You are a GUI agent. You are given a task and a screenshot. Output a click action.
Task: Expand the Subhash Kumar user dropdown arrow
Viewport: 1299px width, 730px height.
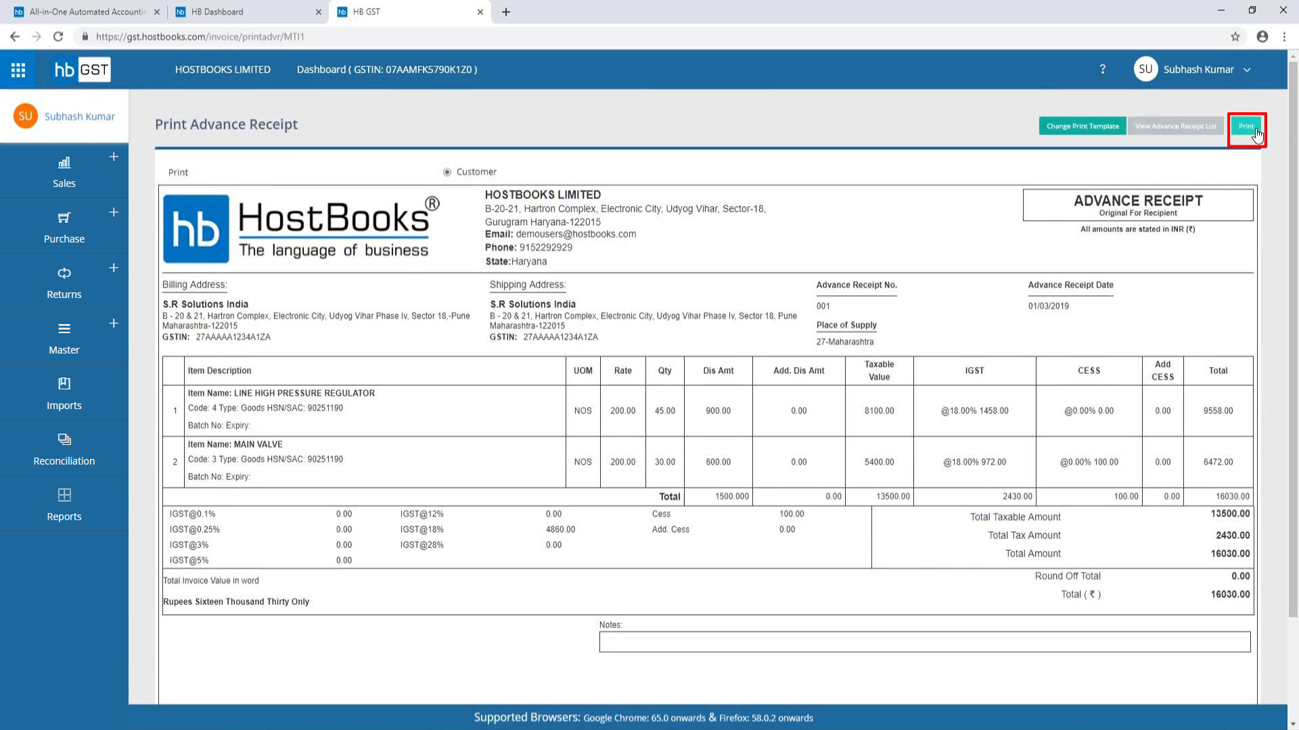[x=1247, y=70]
